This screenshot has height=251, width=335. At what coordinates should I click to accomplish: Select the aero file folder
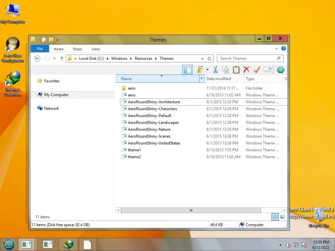pos(132,88)
